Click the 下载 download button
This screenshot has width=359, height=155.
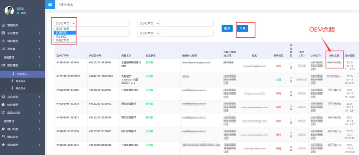tap(242, 28)
